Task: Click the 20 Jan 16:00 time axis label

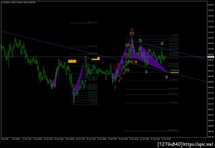Action: pos(133,139)
